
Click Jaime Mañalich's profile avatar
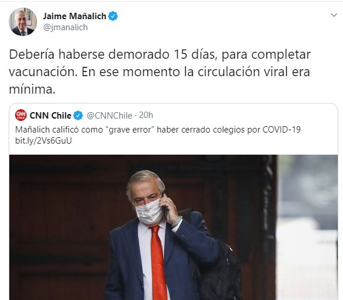coord(23,22)
